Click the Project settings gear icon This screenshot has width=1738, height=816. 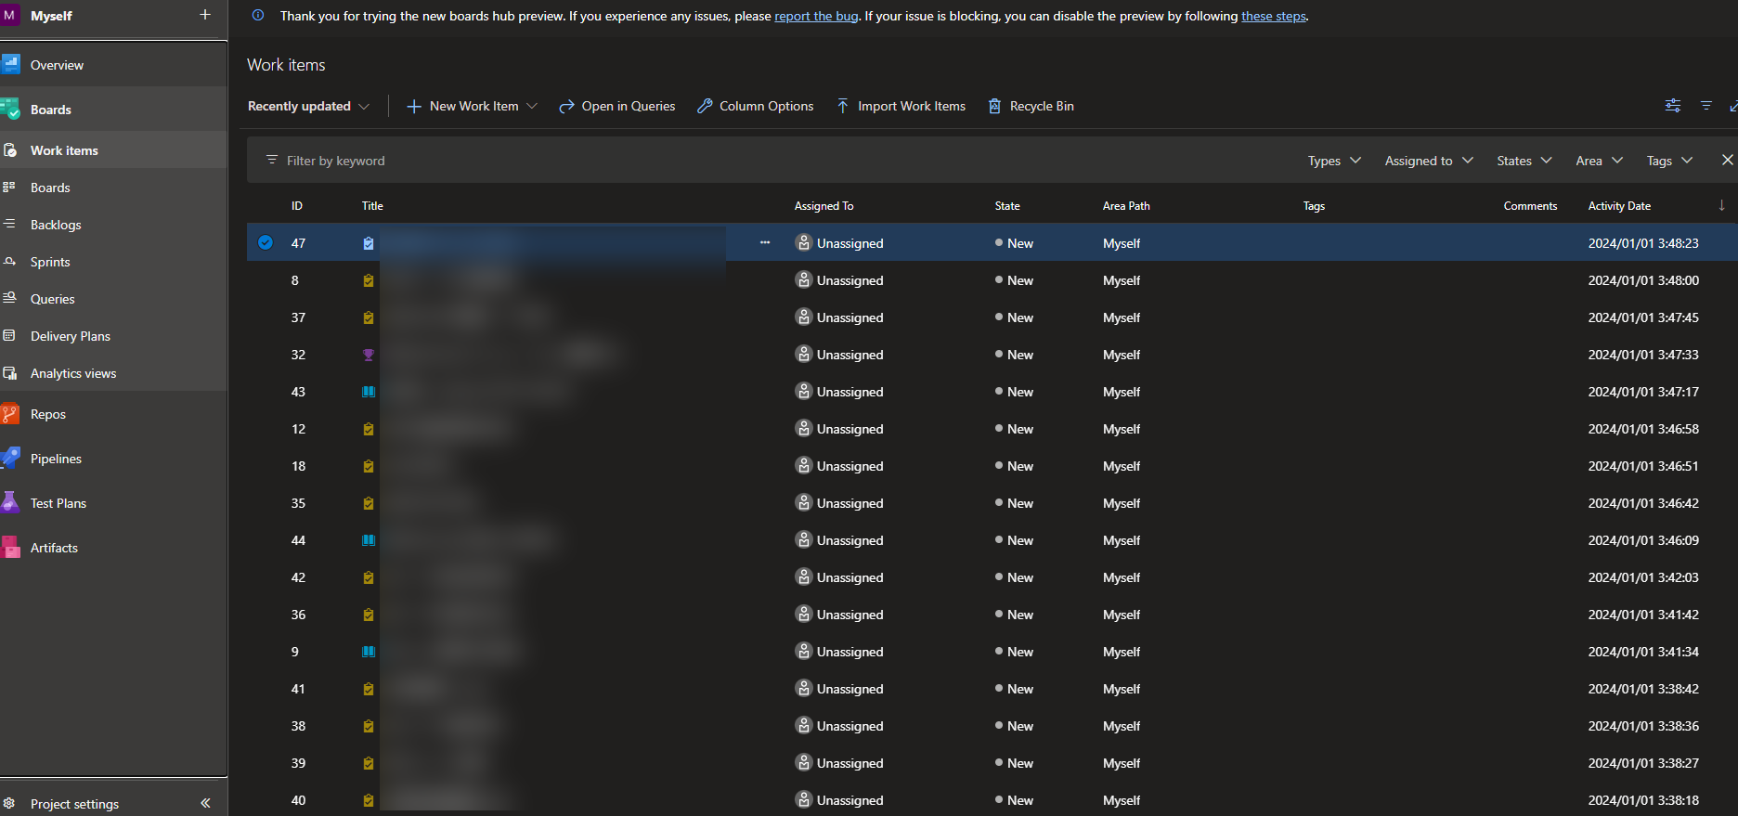(x=9, y=803)
